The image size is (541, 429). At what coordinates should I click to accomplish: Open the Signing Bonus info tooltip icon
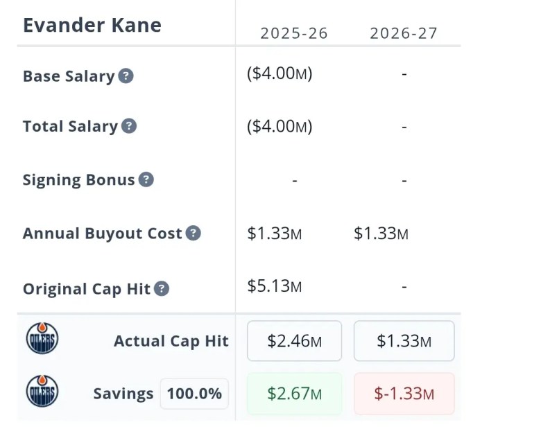146,180
